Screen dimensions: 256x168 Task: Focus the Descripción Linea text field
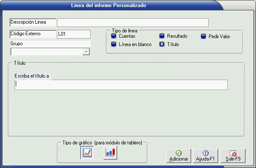133,22
